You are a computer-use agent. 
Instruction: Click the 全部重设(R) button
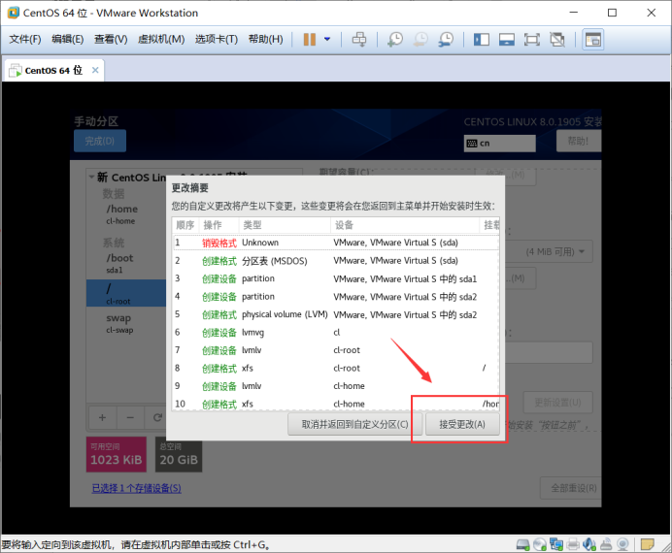573,488
